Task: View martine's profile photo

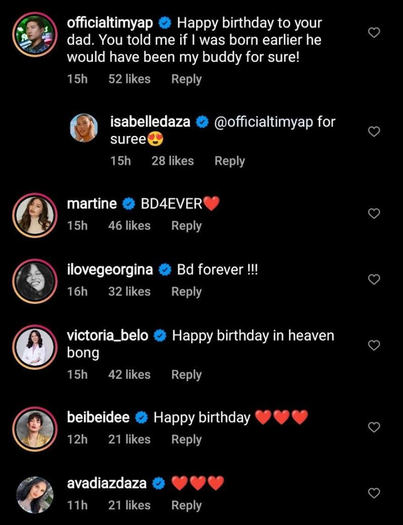Action: [x=35, y=215]
